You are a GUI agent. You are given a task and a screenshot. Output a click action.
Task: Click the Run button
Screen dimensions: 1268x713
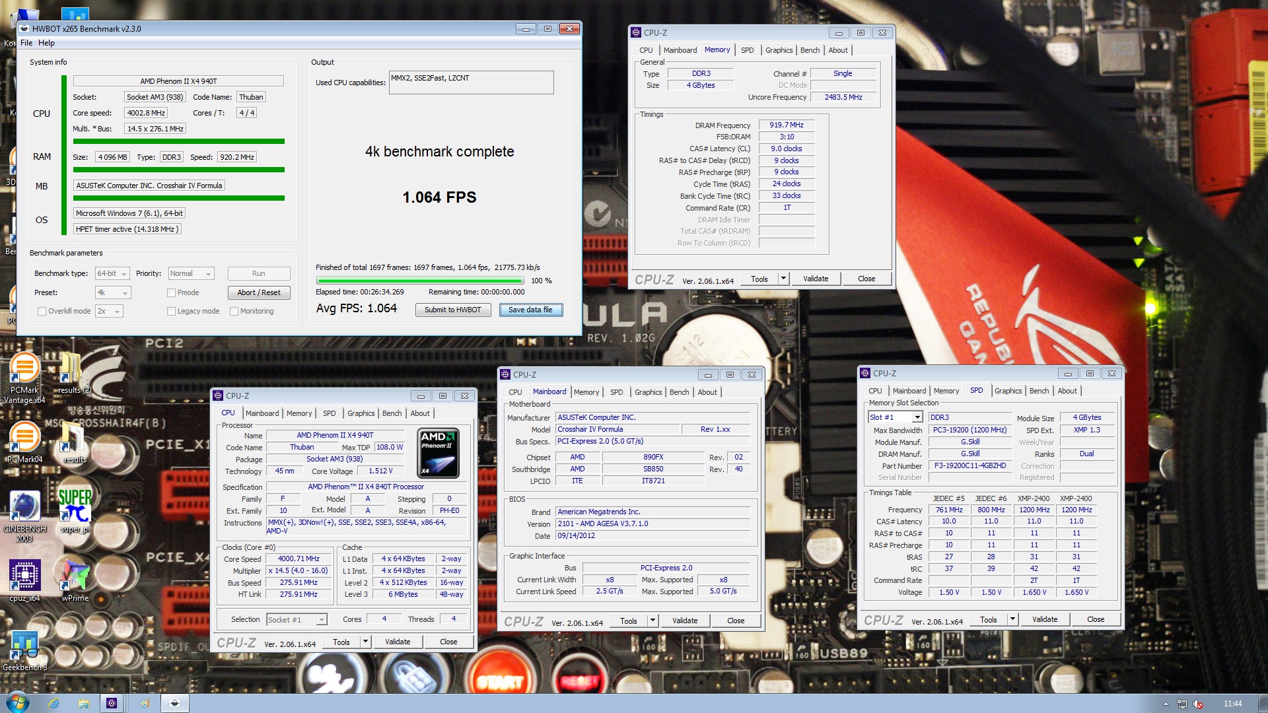pos(259,273)
